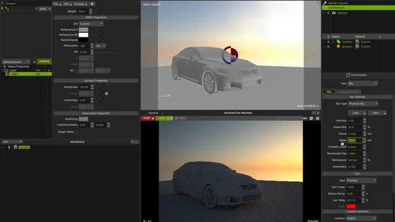Click the Save sky preset button
This screenshot has height=222, width=395.
(x=377, y=113)
